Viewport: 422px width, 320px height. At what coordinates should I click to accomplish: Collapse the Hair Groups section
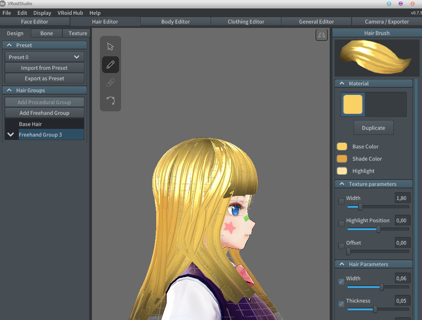point(10,90)
